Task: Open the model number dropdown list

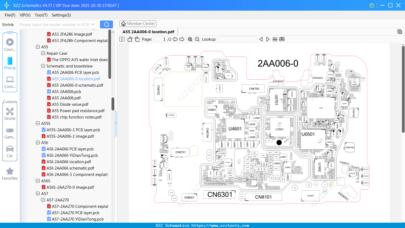Action: pos(93,24)
